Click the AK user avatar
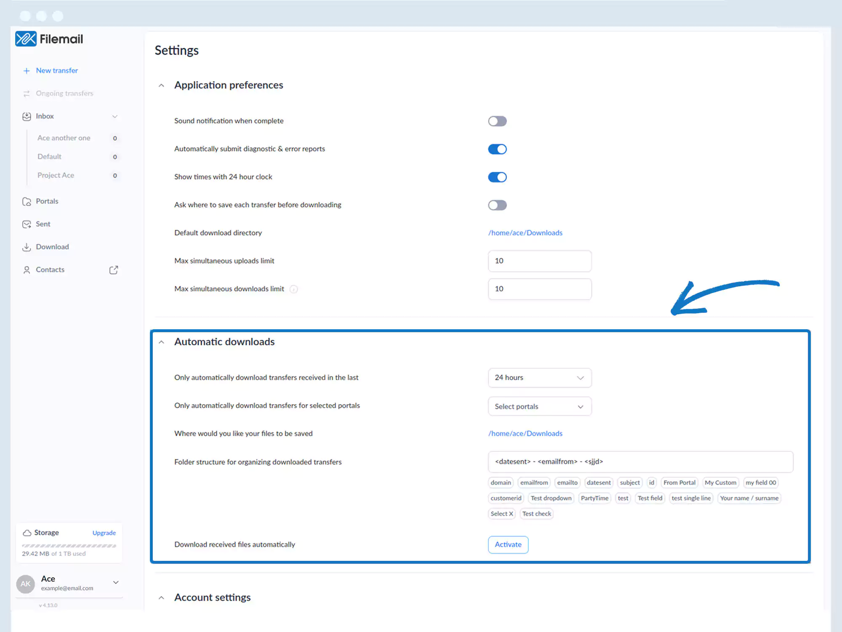The image size is (842, 632). click(x=25, y=584)
